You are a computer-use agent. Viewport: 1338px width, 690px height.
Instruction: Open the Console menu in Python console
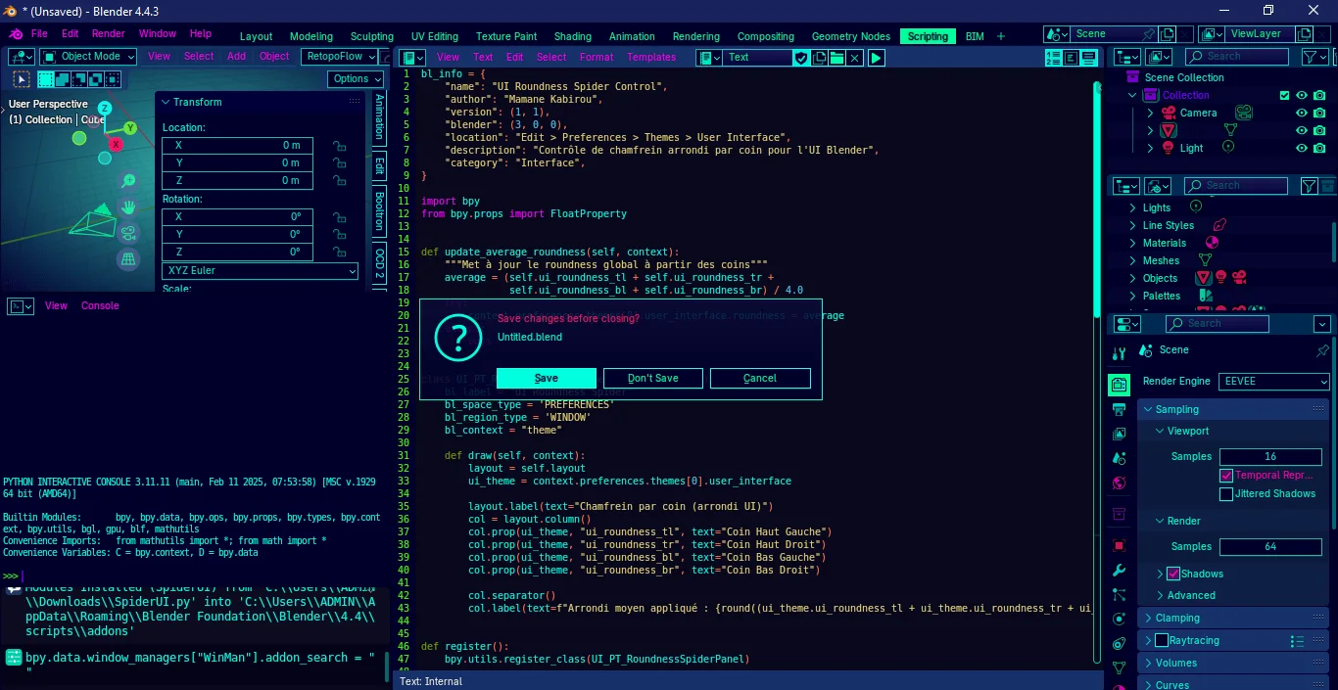[x=100, y=306]
